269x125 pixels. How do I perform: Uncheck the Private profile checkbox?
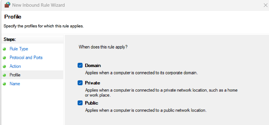[x=80, y=83]
